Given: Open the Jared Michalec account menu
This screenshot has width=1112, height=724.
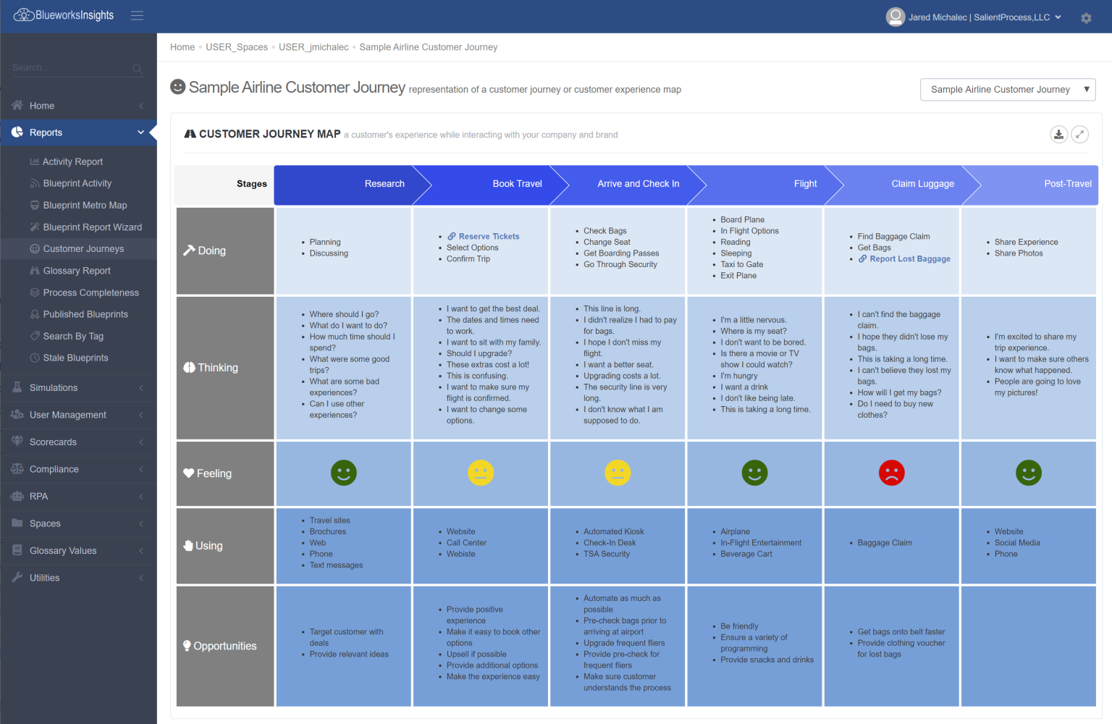Looking at the screenshot, I should click(973, 17).
